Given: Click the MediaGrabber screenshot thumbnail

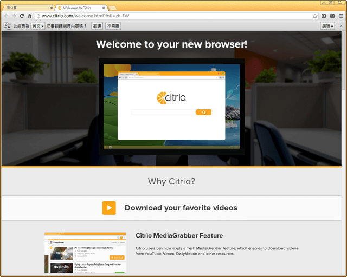Looking at the screenshot, I should click(85, 253).
